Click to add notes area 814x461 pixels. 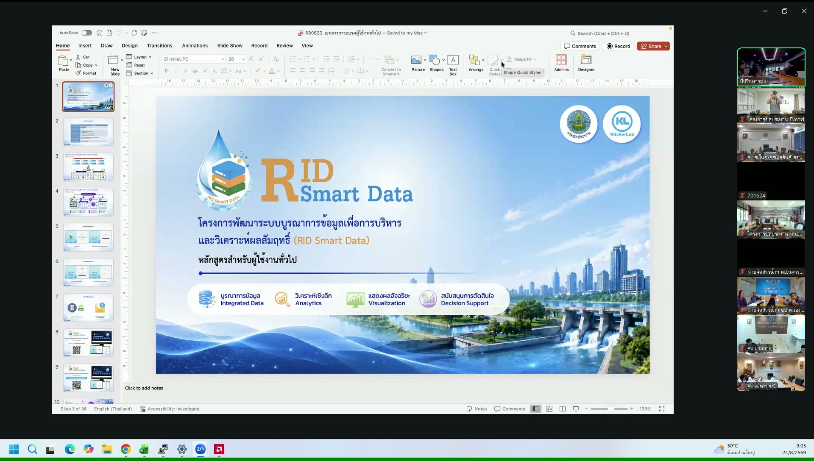tap(144, 388)
